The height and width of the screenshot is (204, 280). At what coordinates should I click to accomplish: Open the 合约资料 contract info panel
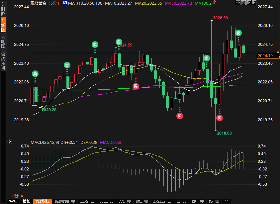point(3,61)
